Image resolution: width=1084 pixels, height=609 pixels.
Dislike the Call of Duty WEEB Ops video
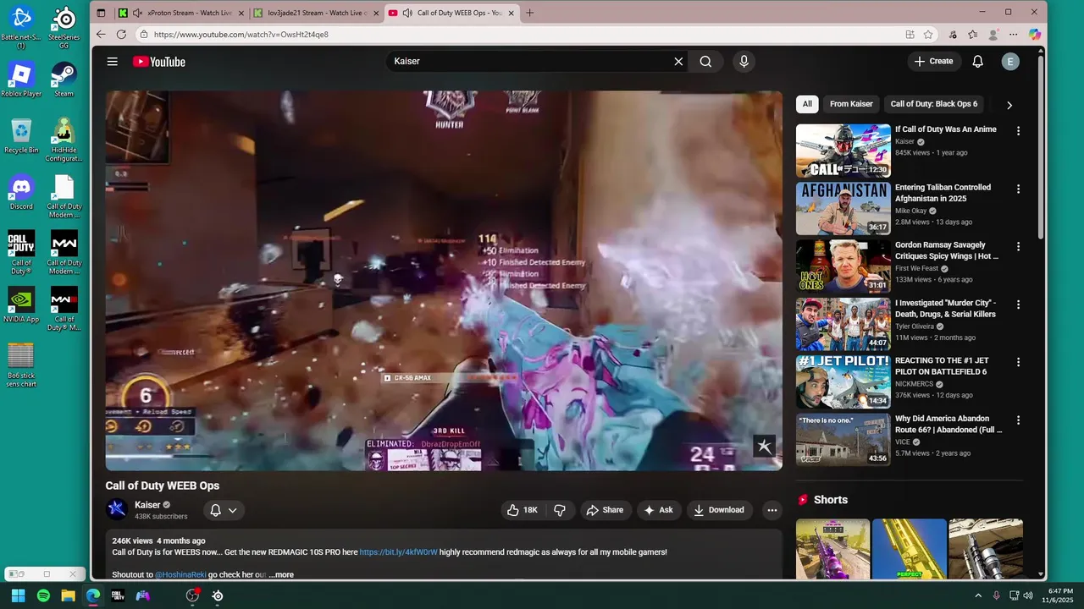pyautogui.click(x=560, y=510)
